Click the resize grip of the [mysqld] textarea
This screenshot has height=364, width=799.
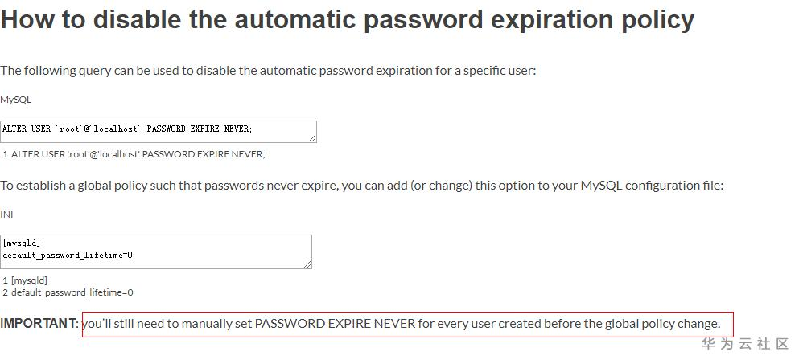307,264
